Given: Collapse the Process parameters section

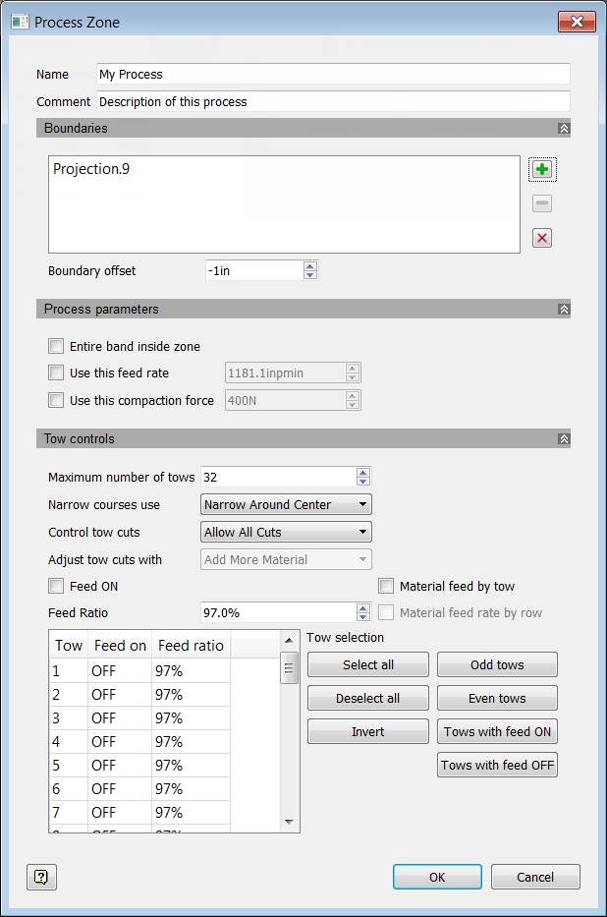Looking at the screenshot, I should [x=564, y=309].
